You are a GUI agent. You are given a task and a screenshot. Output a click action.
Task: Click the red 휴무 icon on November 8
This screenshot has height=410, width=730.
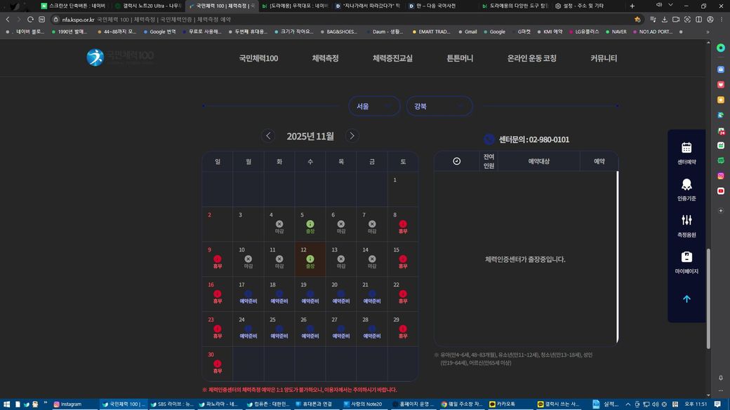coord(403,224)
